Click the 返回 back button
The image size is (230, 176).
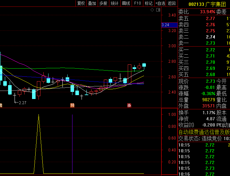pyautogui.click(x=172, y=3)
